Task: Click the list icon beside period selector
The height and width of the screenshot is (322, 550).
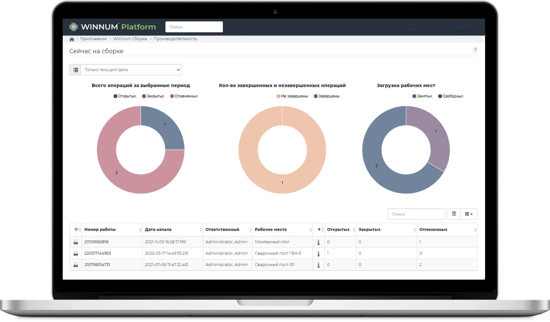Action: pyautogui.click(x=76, y=70)
